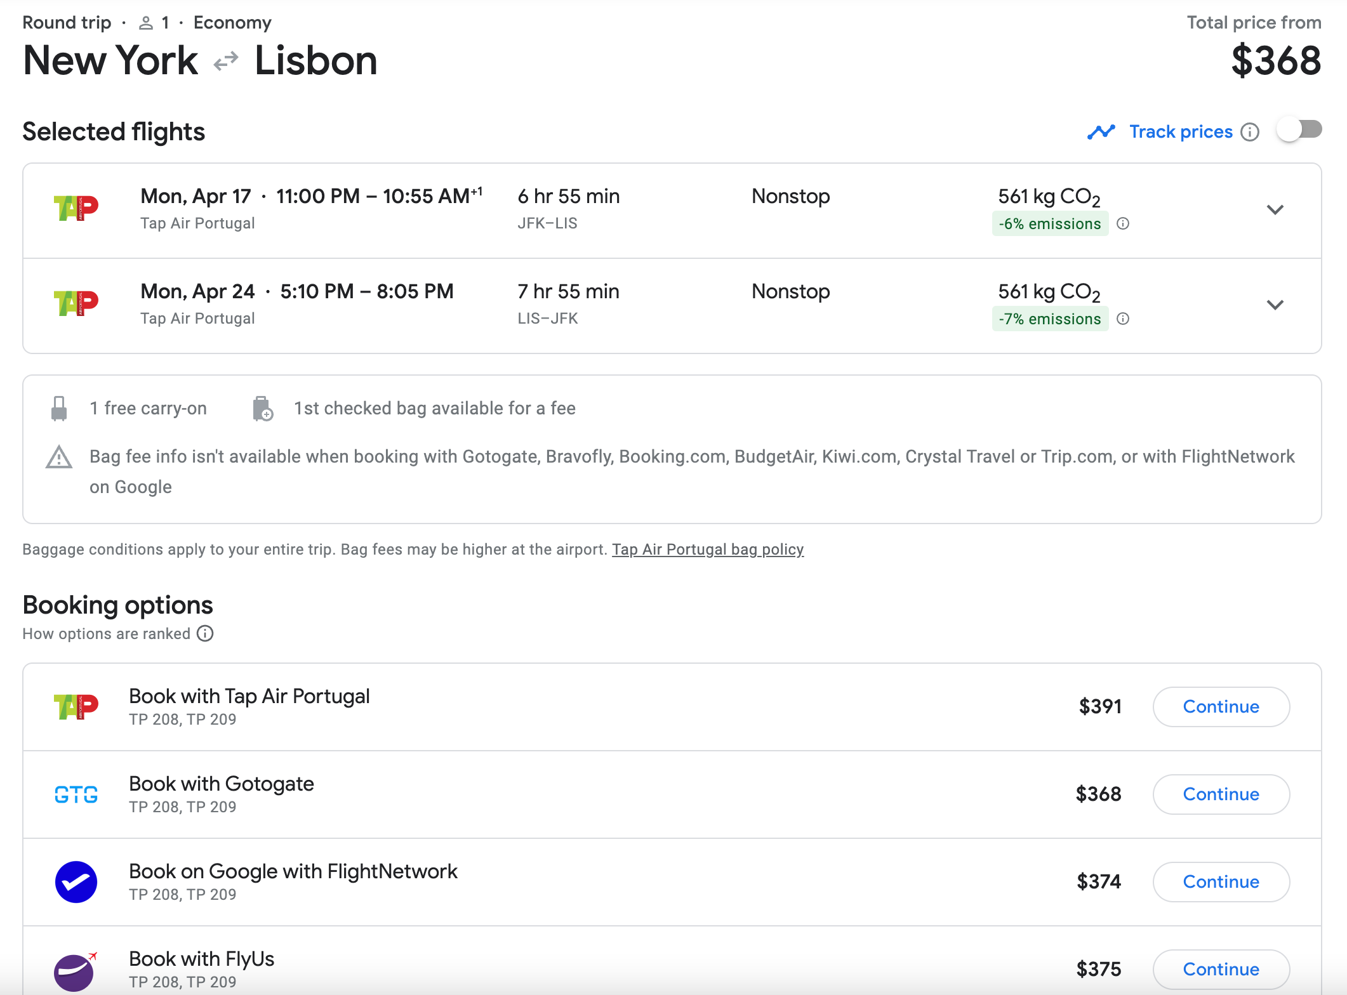Open the Tap Air Portugal bag policy link

point(708,550)
